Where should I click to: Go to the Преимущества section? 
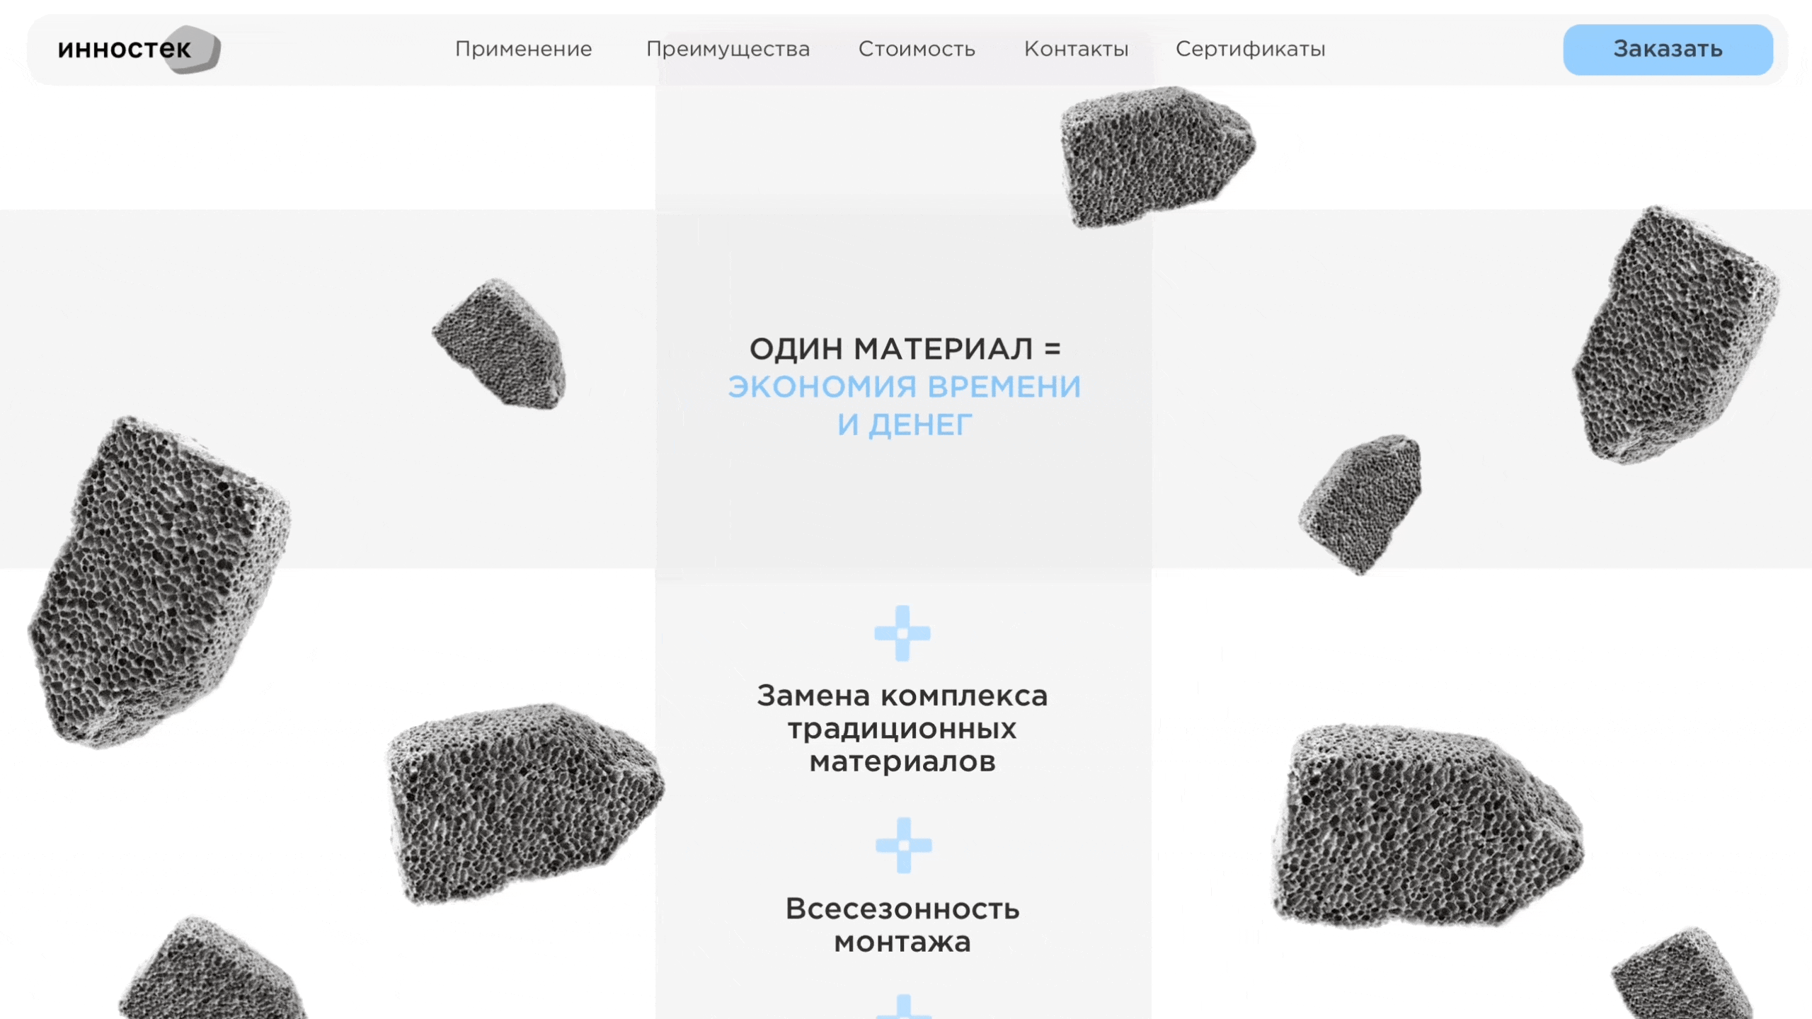[x=728, y=50]
